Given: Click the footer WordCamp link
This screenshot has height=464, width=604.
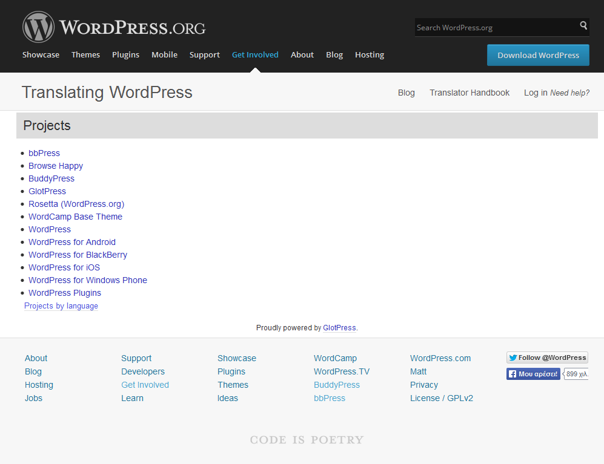Looking at the screenshot, I should pos(336,358).
